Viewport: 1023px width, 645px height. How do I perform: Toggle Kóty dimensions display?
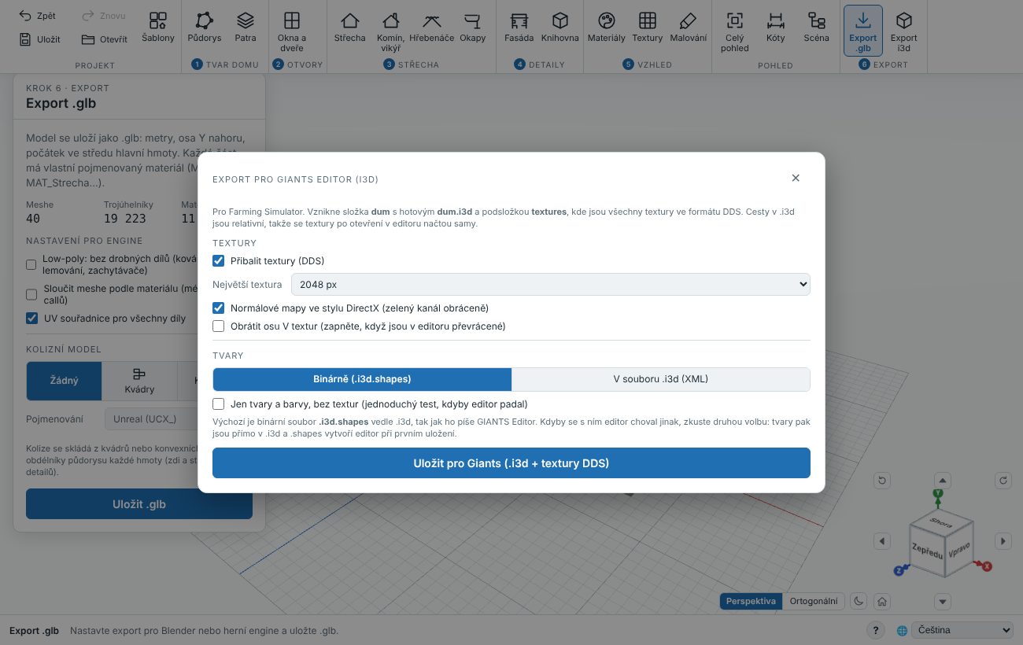(x=775, y=27)
